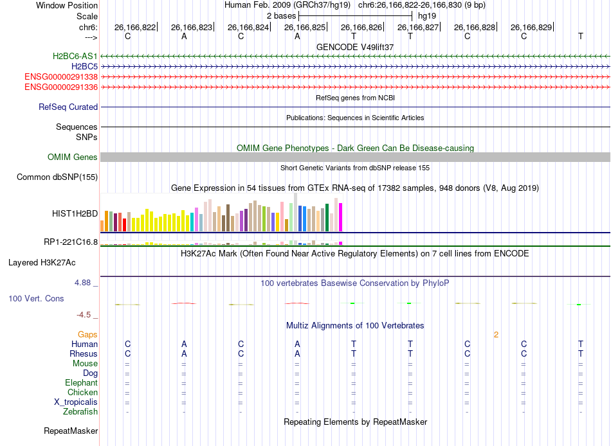Click the gray OMIM Genes bar
Image resolution: width=611 pixels, height=446 pixels.
click(x=355, y=157)
